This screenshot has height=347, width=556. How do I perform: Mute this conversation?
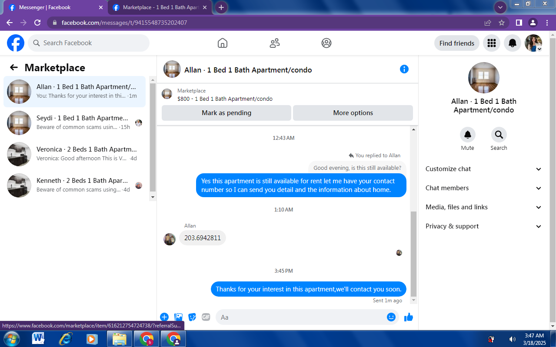click(x=468, y=135)
